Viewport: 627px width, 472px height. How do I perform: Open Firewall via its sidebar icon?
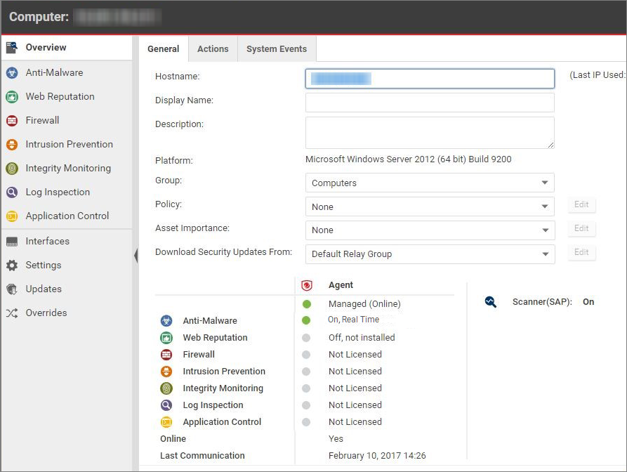[x=11, y=120]
